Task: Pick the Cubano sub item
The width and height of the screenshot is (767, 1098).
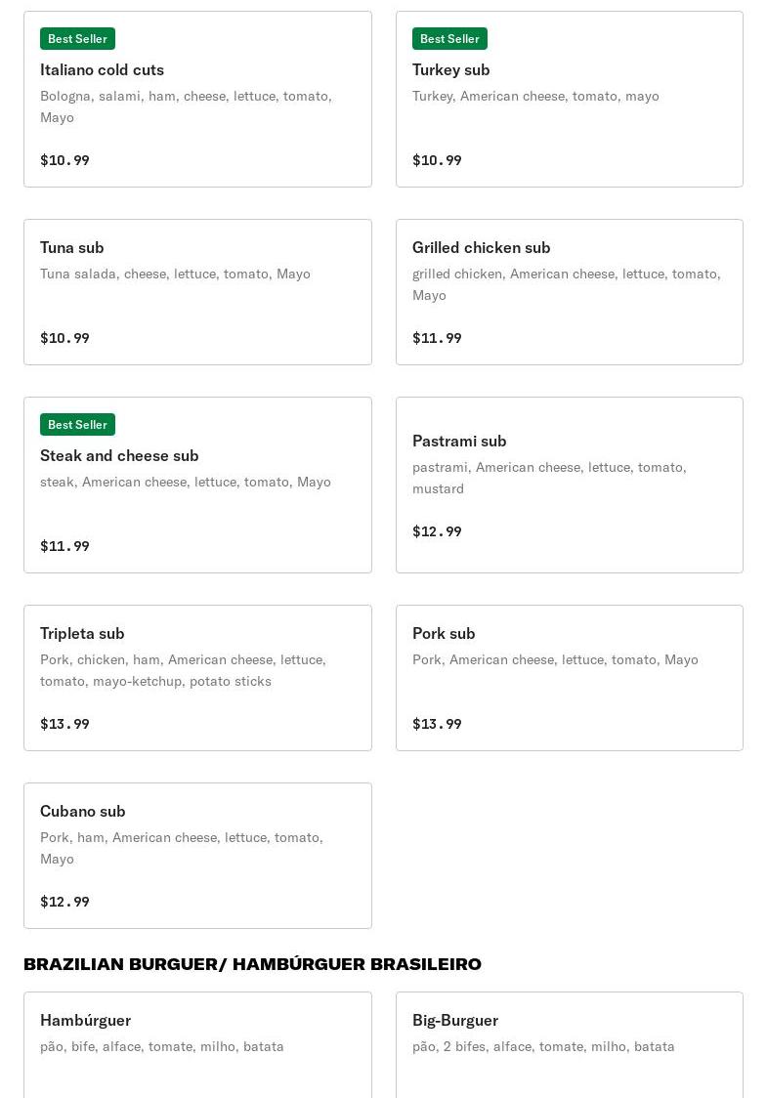Action: tap(197, 855)
